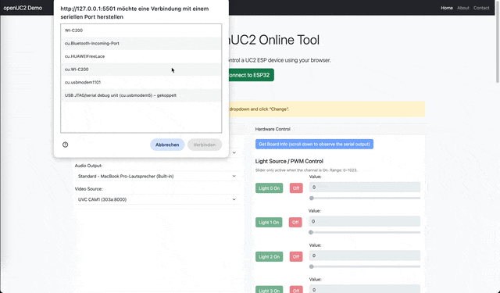Open the partially hidden dropdown chevron above Audio Output
The height and width of the screenshot is (293, 500).
234,152
